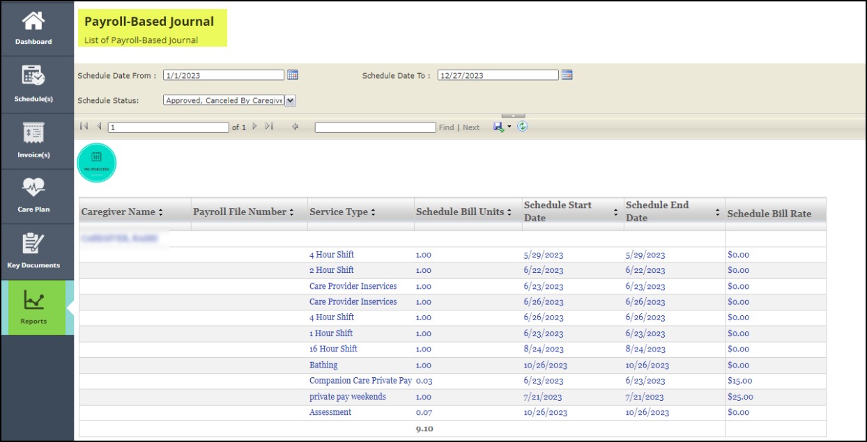Click the Pre-Production circular badge
Image resolution: width=867 pixels, height=442 pixels.
tap(96, 162)
